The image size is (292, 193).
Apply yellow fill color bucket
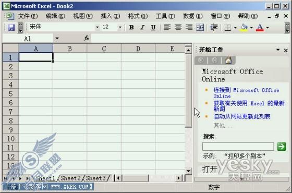[244, 28]
